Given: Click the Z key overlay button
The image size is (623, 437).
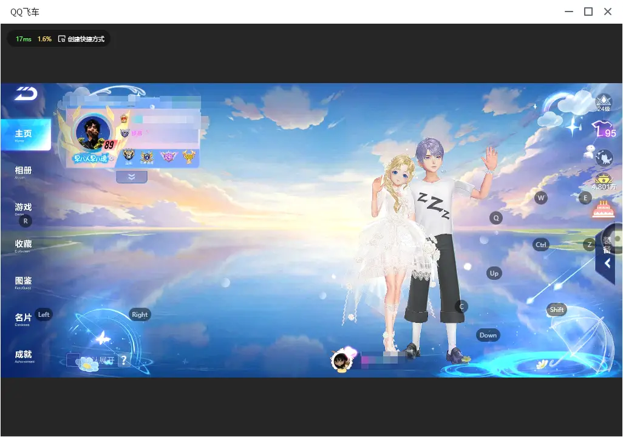Looking at the screenshot, I should tap(589, 245).
